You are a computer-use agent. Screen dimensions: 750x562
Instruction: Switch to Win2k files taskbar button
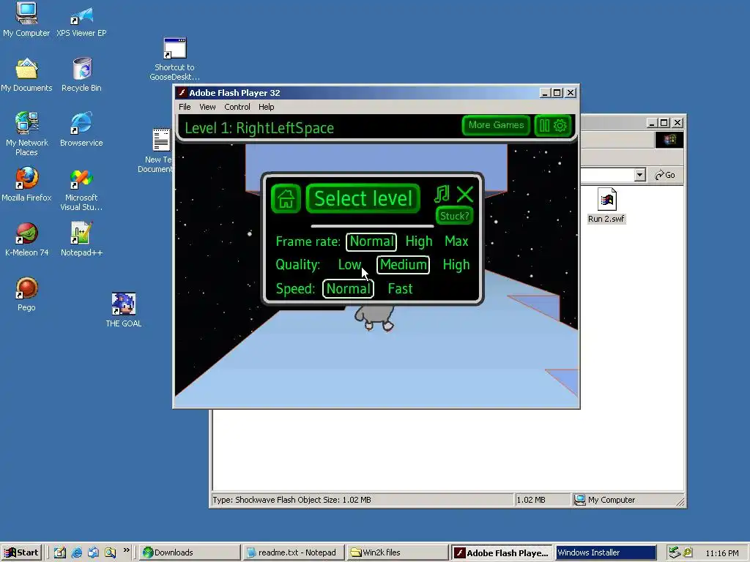(x=397, y=552)
